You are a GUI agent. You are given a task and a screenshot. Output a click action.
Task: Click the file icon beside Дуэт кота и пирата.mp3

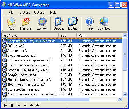pos(4,84)
